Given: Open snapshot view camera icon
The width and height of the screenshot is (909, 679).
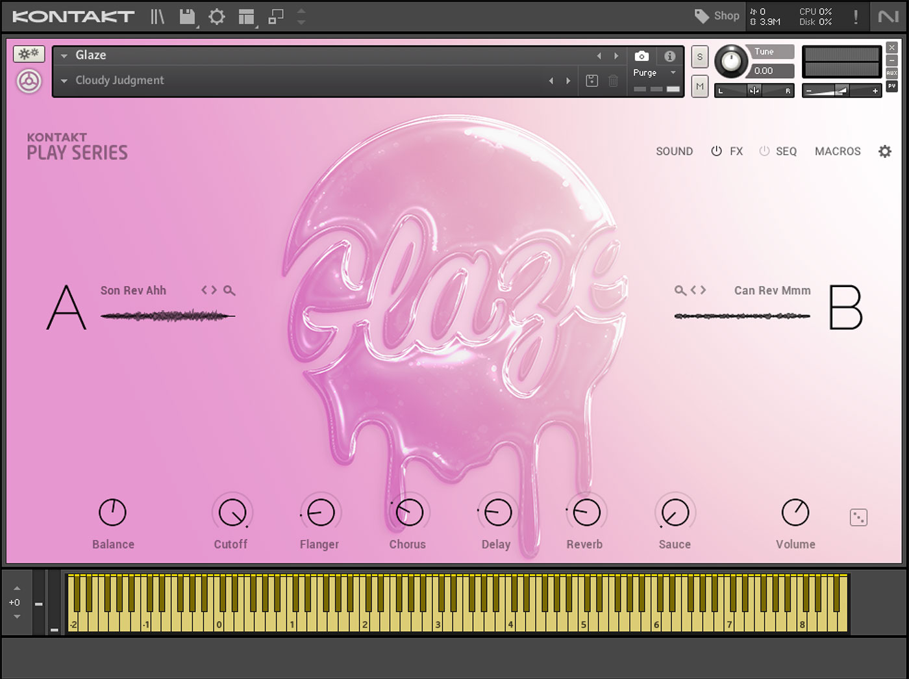Looking at the screenshot, I should (641, 56).
